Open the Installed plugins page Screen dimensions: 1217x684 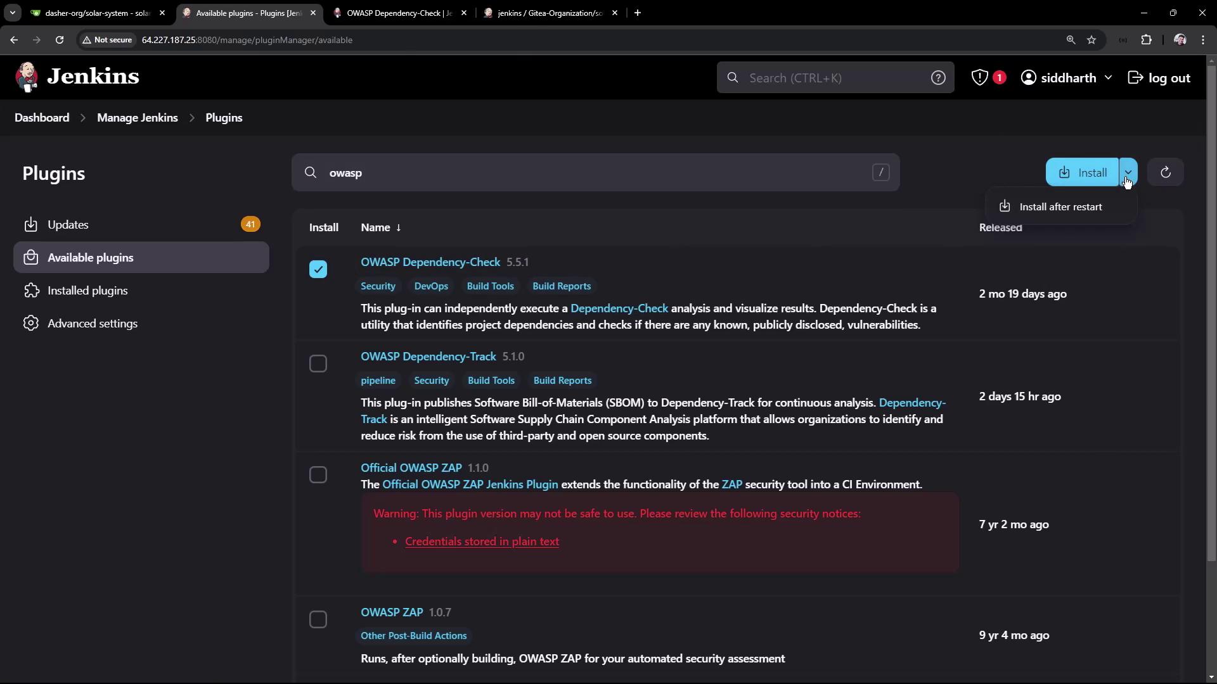[x=87, y=291]
